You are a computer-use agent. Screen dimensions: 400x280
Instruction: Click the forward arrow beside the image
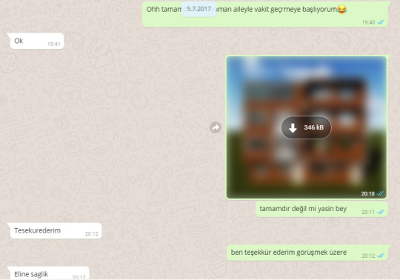coord(216,127)
